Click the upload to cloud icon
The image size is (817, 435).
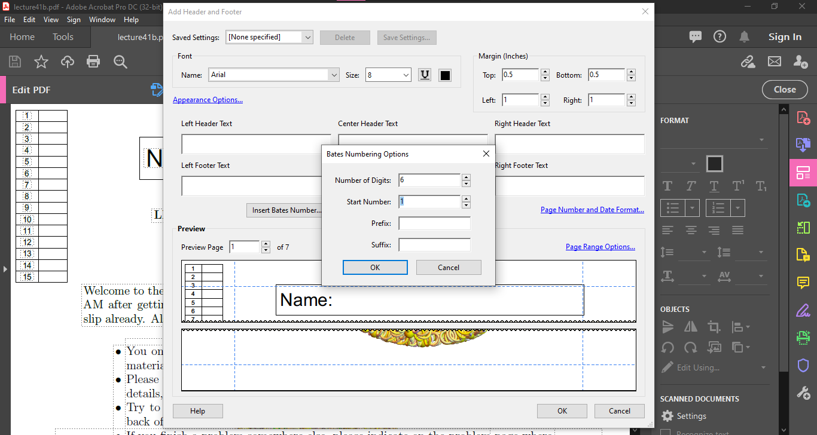point(68,62)
